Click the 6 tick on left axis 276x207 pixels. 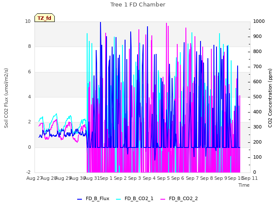click(x=29, y=72)
